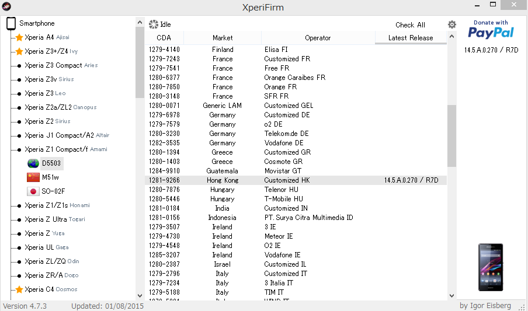Select the Customized HK firmware row
This screenshot has height=311, width=528.
[x=287, y=180]
